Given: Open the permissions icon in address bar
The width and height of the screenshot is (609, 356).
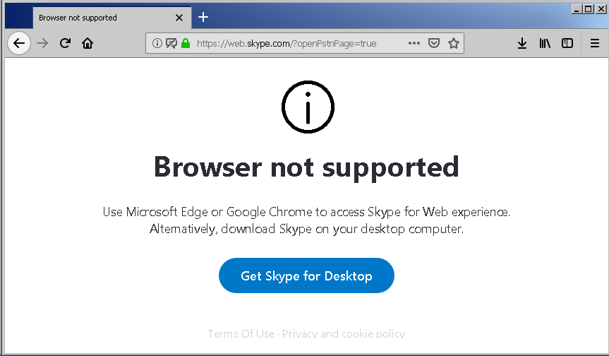Looking at the screenshot, I should click(171, 43).
